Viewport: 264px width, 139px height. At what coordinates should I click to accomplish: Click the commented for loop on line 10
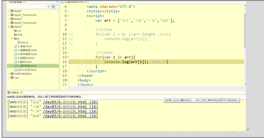[133, 34]
